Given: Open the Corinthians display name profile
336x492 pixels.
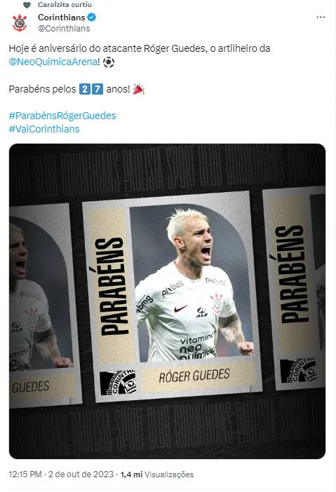Looking at the screenshot, I should pyautogui.click(x=62, y=18).
